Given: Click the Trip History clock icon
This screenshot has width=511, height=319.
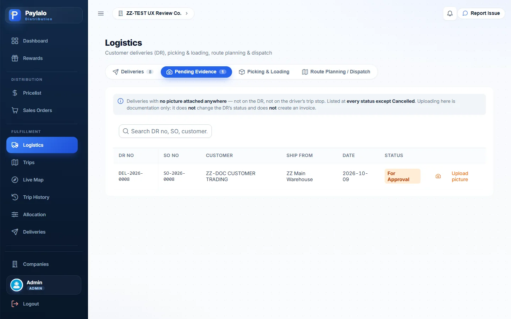Looking at the screenshot, I should pos(15,197).
